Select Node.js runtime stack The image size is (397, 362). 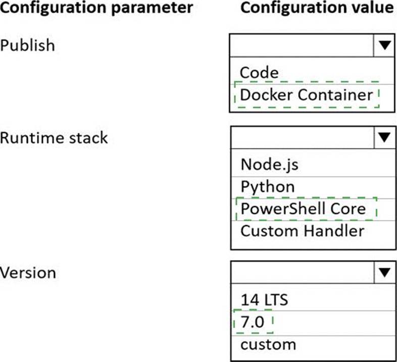266,164
